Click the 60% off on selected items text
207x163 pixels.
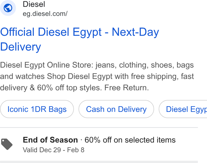coord(130,140)
